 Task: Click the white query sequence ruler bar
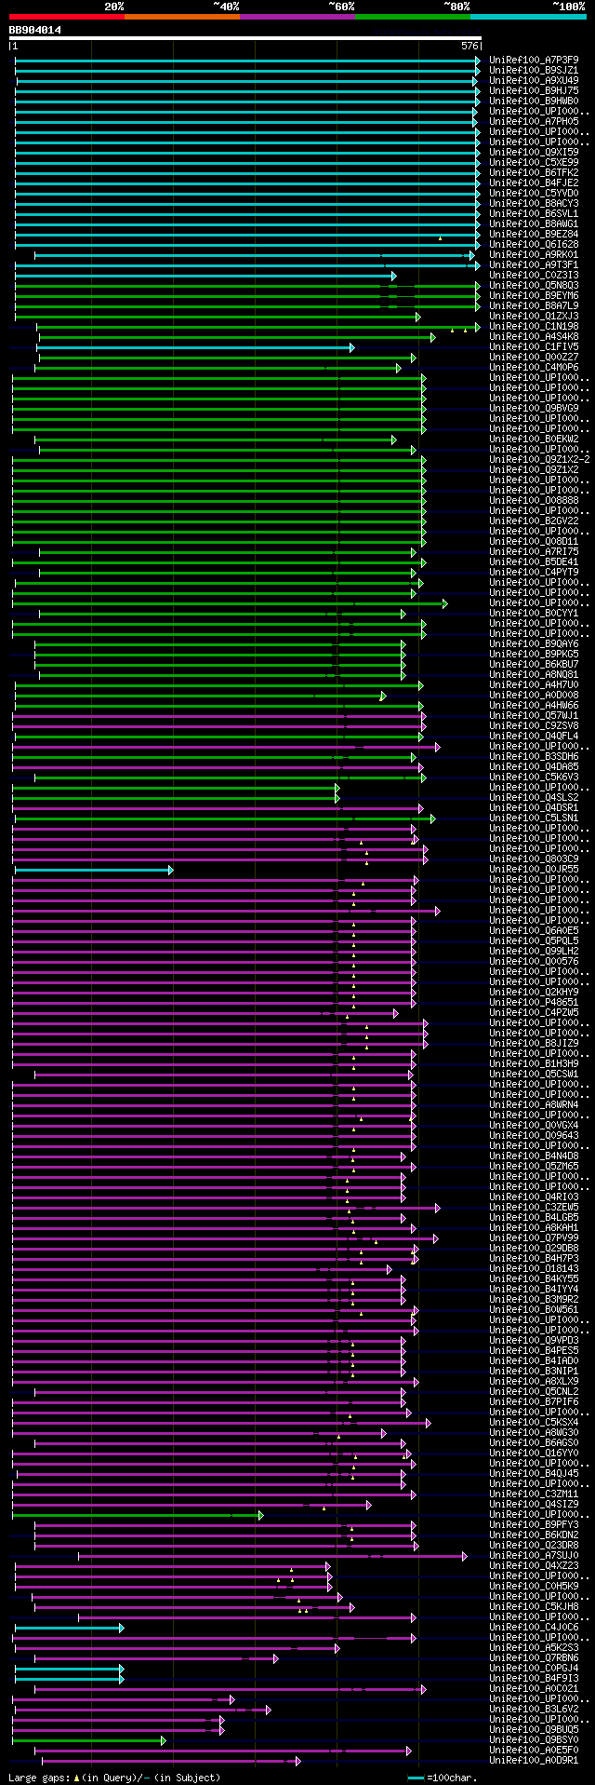pos(245,38)
